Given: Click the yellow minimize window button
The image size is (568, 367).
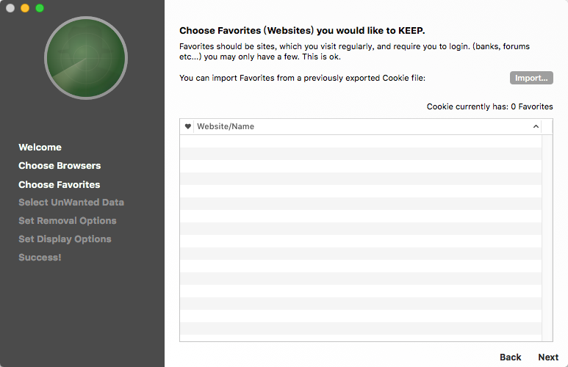Looking at the screenshot, I should 25,8.
